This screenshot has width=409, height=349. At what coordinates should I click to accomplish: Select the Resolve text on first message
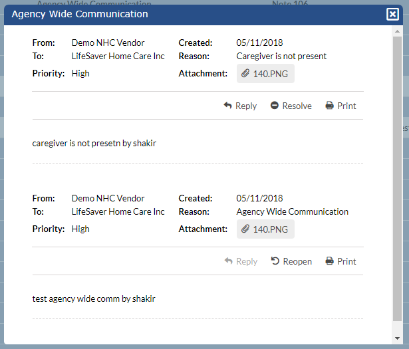pyautogui.click(x=297, y=106)
